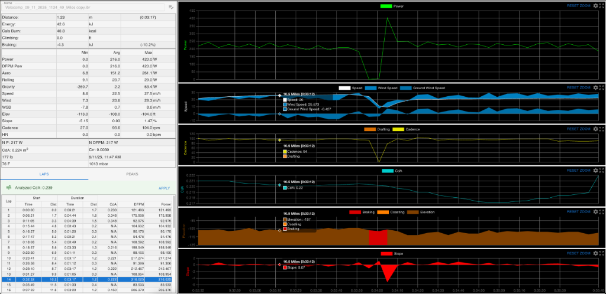
Task: Select lap 10 row with power 217.274
Action: (86, 258)
